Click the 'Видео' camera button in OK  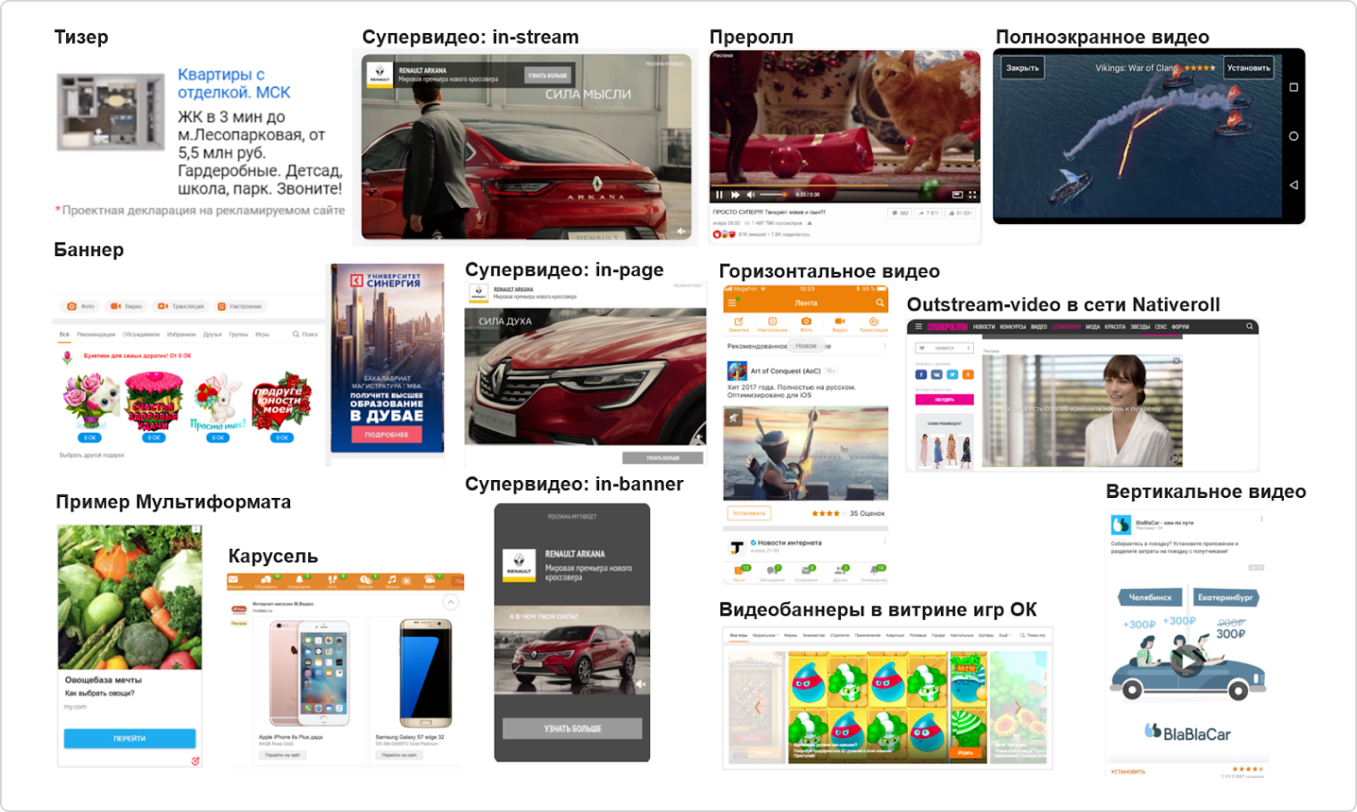(126, 306)
